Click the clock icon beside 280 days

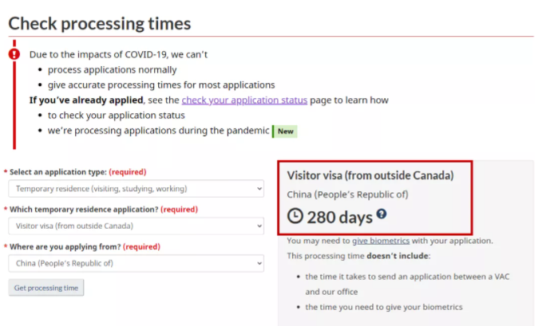[x=295, y=216]
